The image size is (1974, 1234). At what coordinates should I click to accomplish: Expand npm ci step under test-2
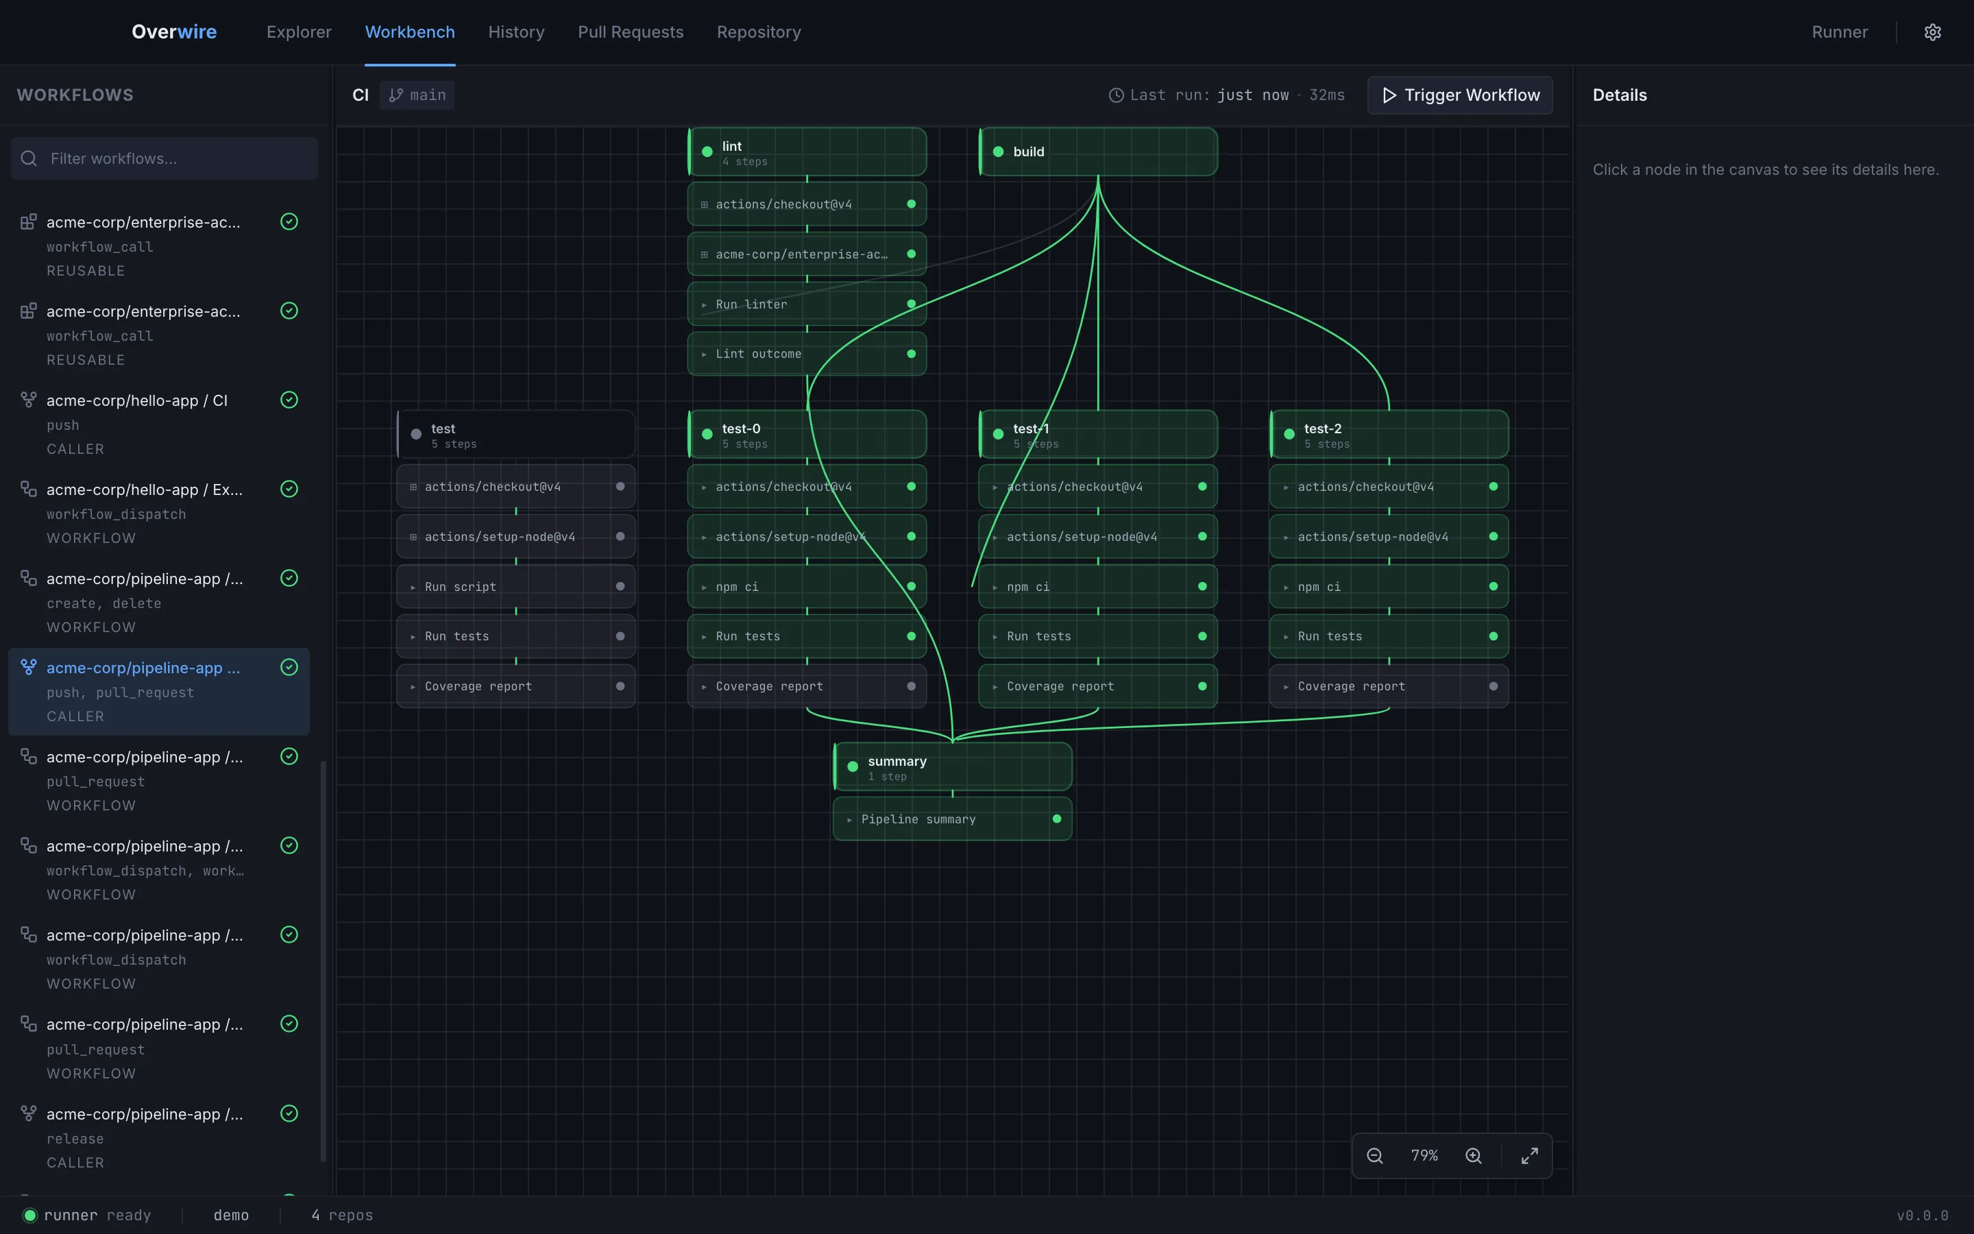click(x=1286, y=587)
